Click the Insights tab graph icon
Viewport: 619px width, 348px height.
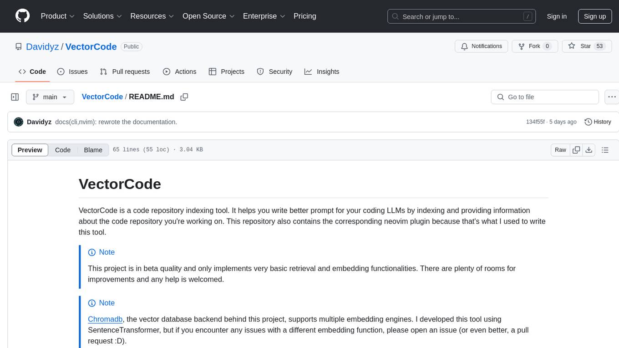pyautogui.click(x=308, y=72)
